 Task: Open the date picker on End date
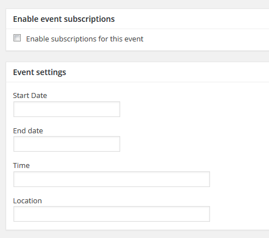coord(67,144)
